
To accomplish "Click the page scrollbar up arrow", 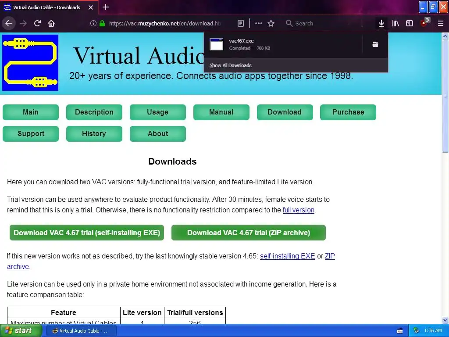I will coord(445,36).
